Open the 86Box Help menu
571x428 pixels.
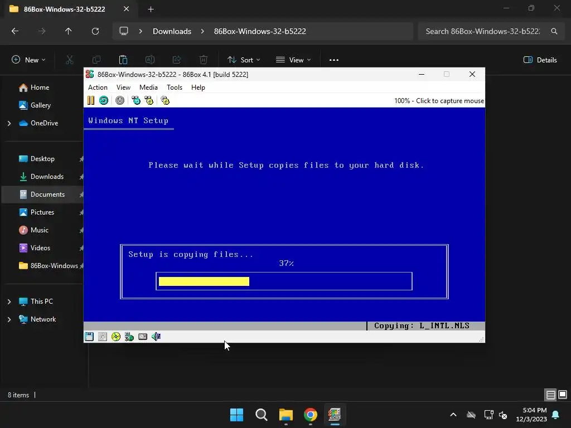[198, 87]
